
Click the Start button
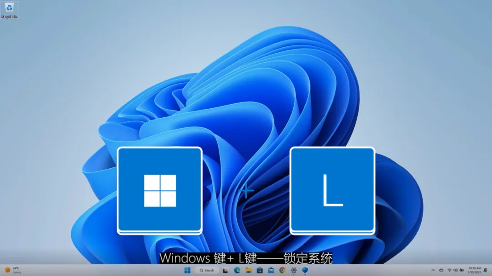point(187,271)
